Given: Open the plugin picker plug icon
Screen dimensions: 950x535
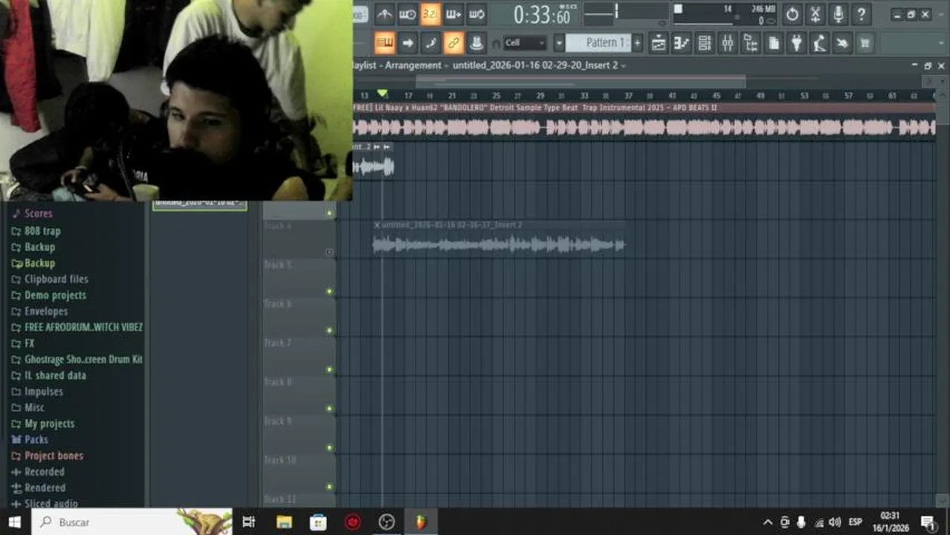Looking at the screenshot, I should [797, 43].
